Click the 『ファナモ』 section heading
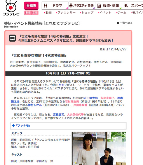This screenshot has width=143, height=165. tap(23, 125)
